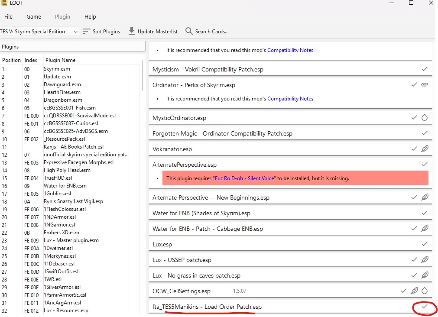Image resolution: width=438 pixels, height=317 pixels.
Task: Click checkmark on Forgotten Magic - Ordinator Compatibility Patch.esp
Action: pos(425,133)
